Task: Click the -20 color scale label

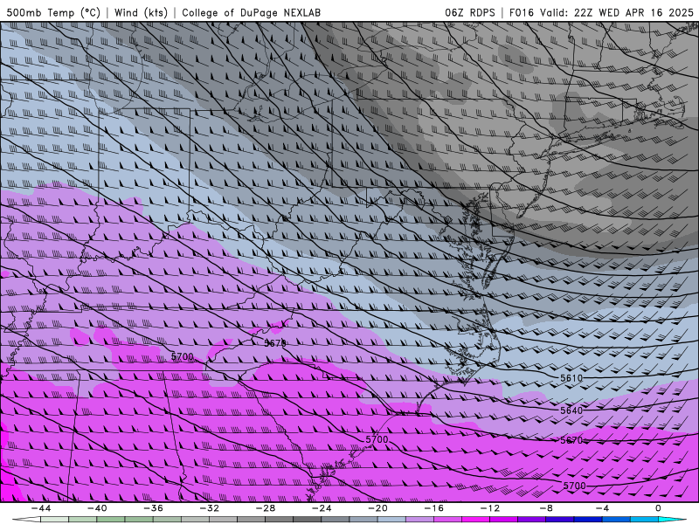Action: point(378,508)
